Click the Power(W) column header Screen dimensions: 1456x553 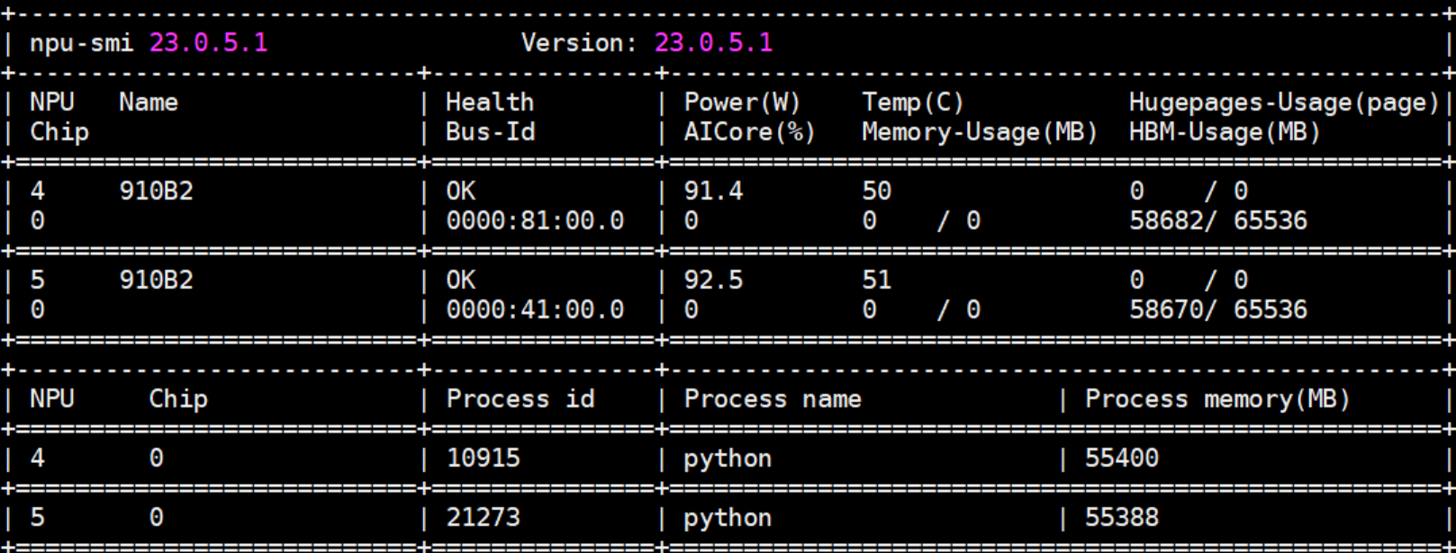point(742,103)
